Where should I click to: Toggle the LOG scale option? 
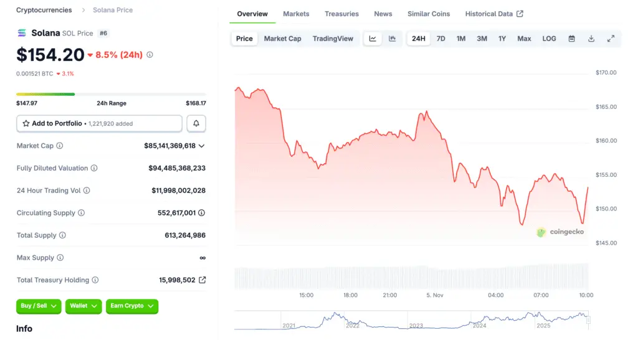[549, 39]
